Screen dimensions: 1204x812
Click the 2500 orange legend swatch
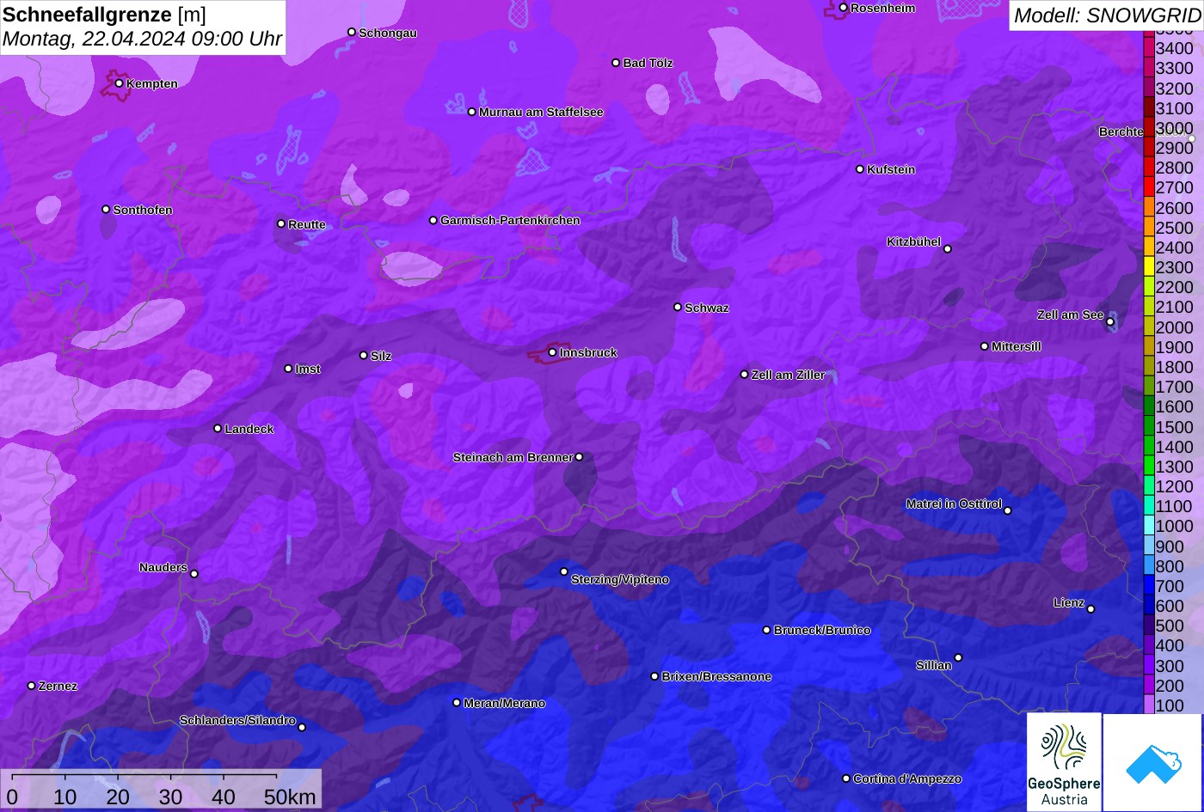click(1149, 227)
